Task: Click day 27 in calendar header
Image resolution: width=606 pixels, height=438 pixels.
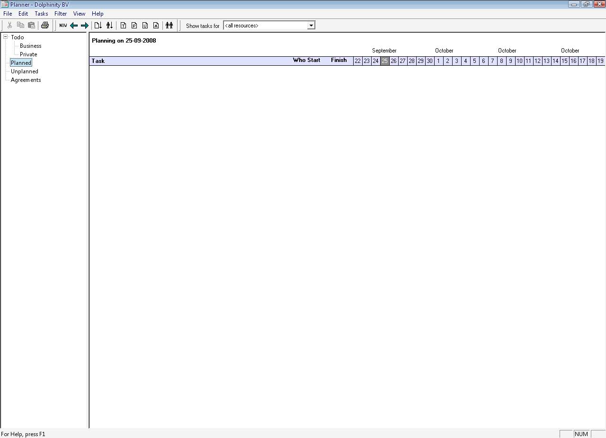Action: click(x=402, y=61)
